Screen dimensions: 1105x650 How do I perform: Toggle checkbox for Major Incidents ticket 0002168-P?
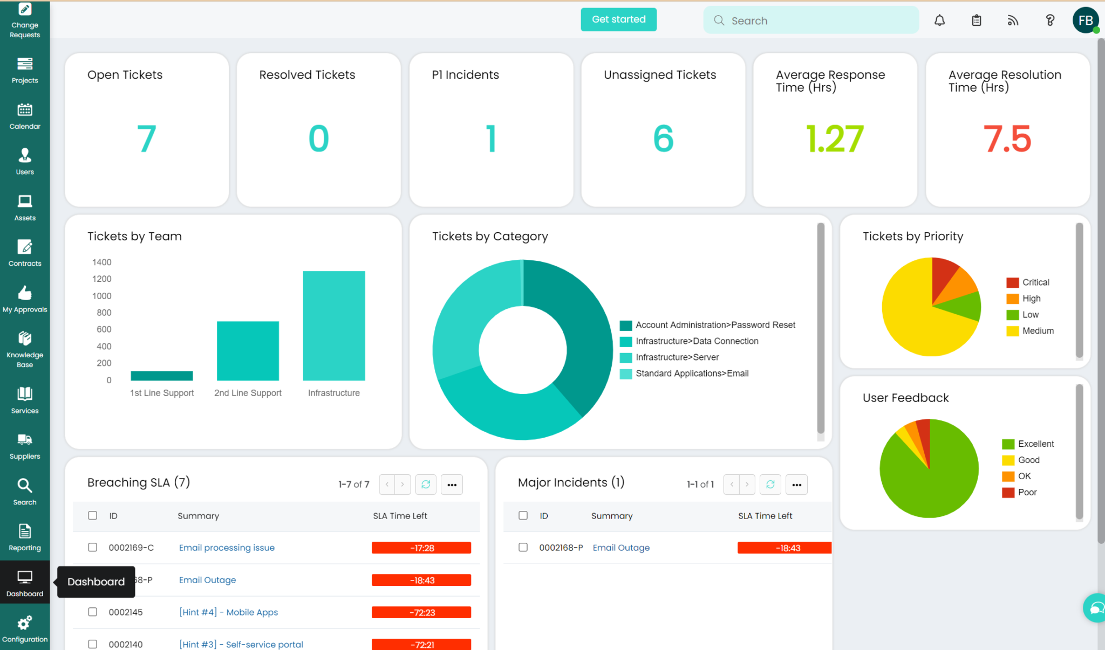[523, 548]
